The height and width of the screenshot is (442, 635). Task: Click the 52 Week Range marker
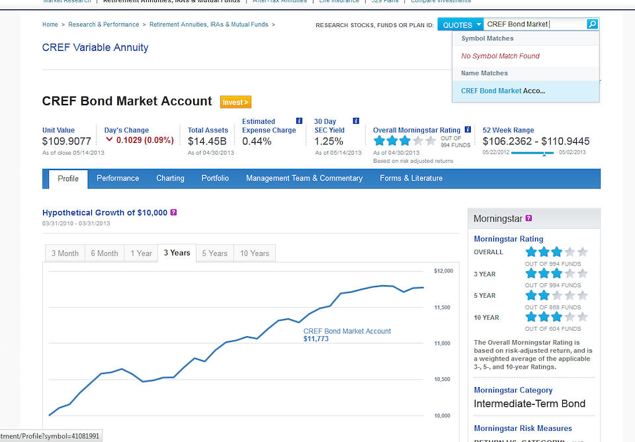tap(544, 154)
